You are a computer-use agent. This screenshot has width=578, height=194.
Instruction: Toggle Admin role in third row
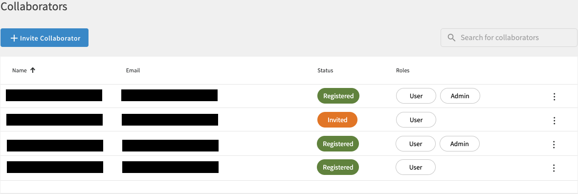(460, 144)
